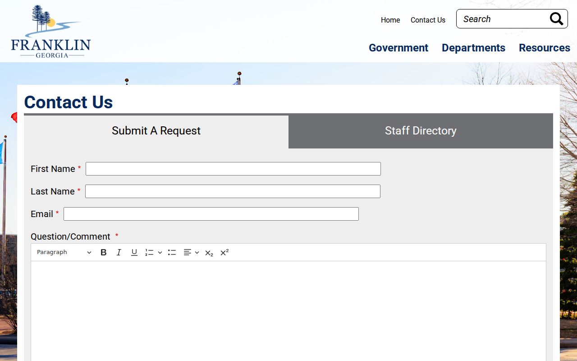Apply subscript formatting
Viewport: 577px width, 361px height.
pos(209,253)
